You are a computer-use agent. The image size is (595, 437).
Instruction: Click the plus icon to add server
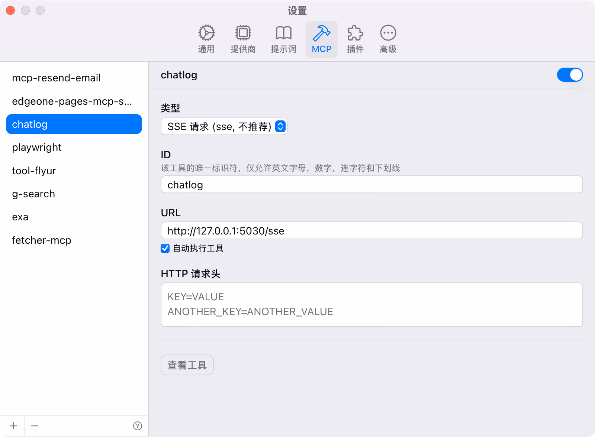coord(13,426)
